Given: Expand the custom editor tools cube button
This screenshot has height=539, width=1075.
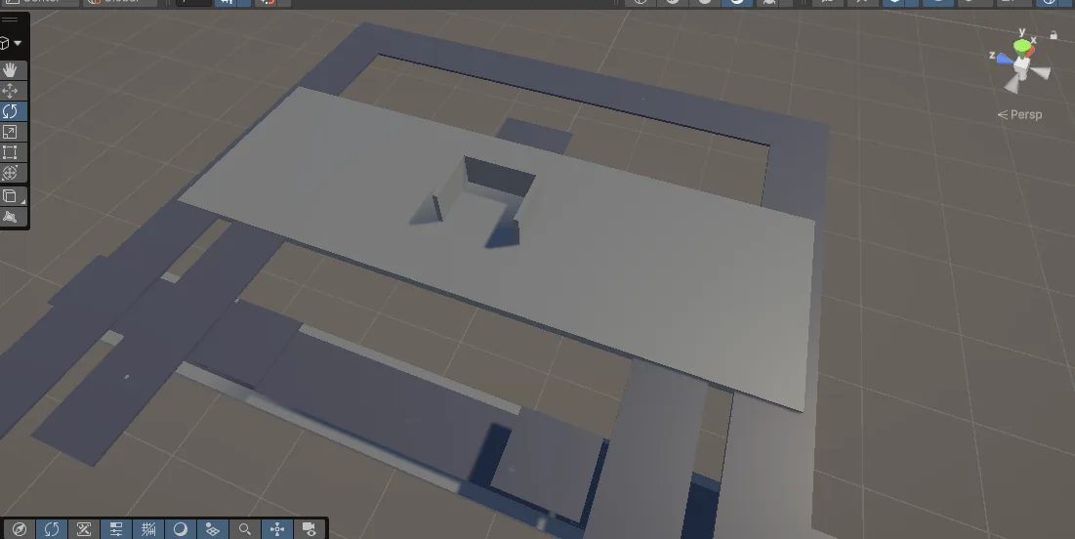Looking at the screenshot, I should coord(11,195).
